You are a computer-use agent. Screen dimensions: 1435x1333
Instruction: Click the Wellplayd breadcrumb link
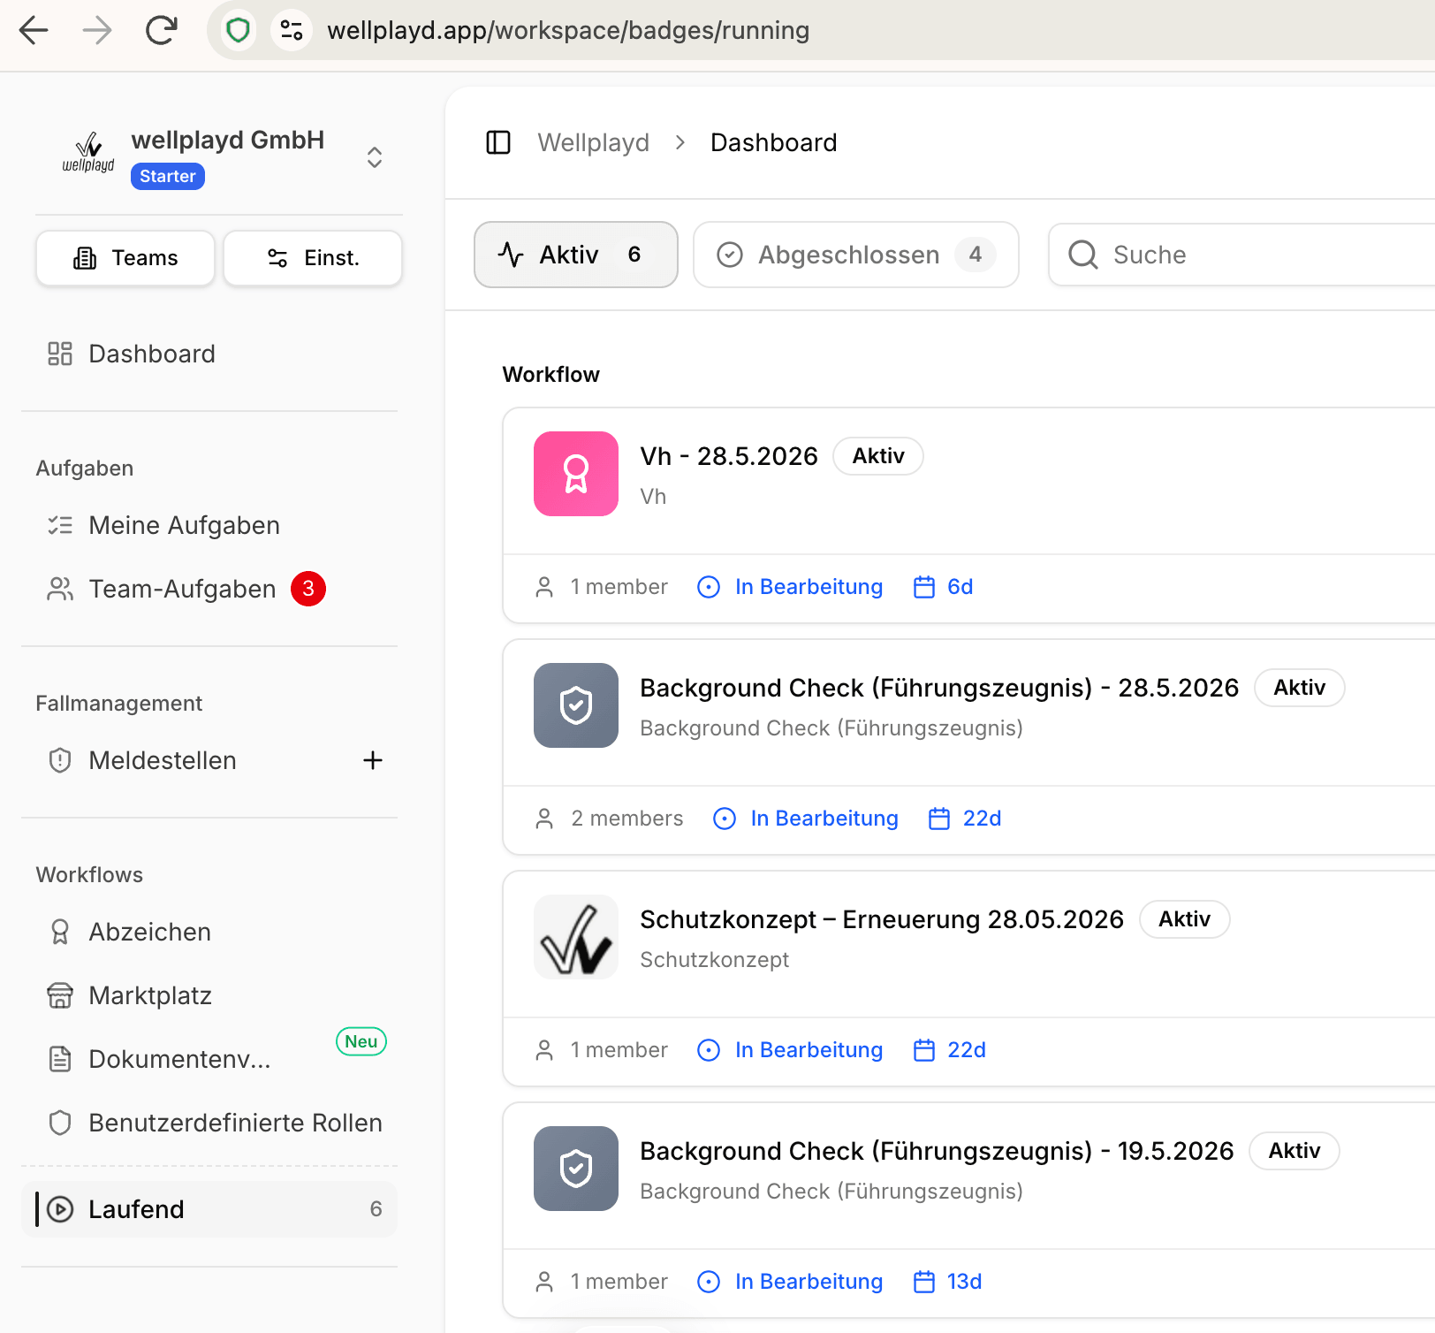[x=594, y=142]
